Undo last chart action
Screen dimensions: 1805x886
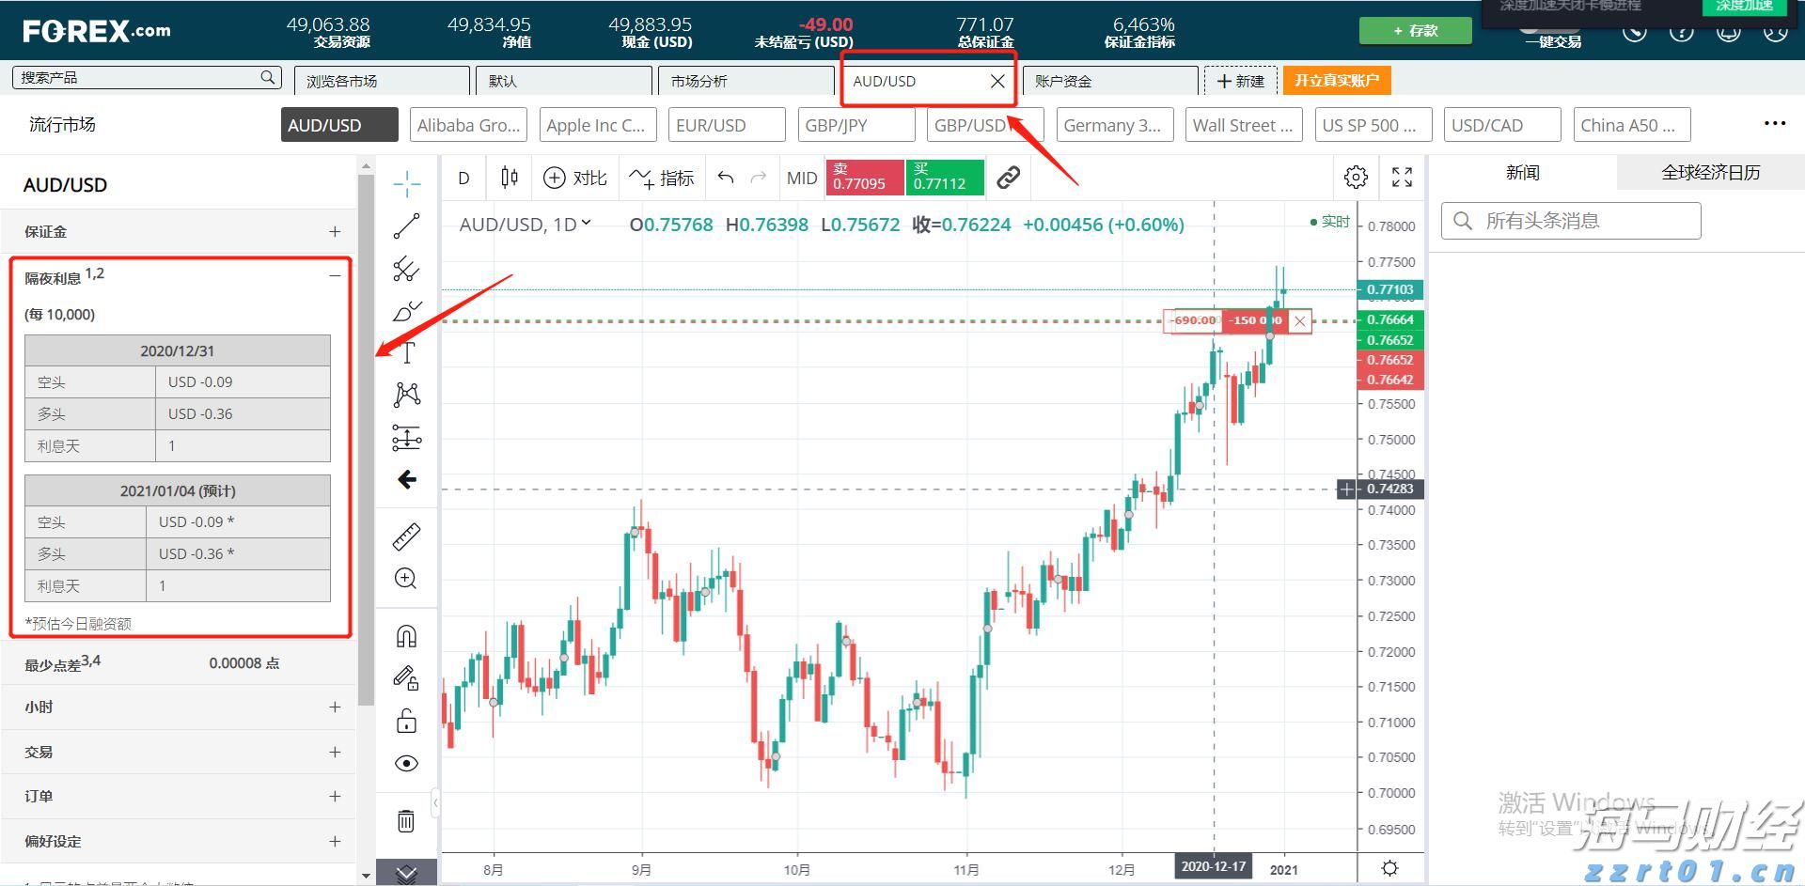click(x=724, y=177)
